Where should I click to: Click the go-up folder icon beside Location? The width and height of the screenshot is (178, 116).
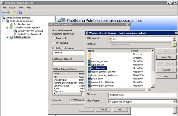pos(174,44)
